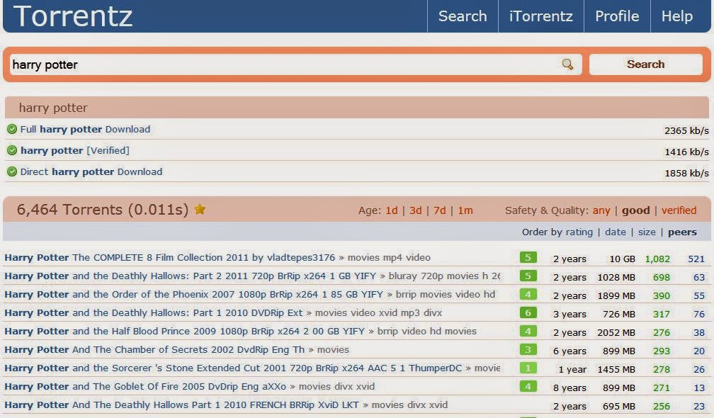Open the Help nav tab
The image size is (714, 418).
[x=677, y=16]
